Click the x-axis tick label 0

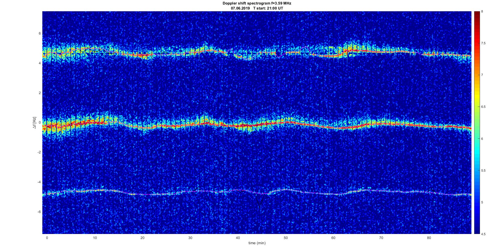point(47,238)
